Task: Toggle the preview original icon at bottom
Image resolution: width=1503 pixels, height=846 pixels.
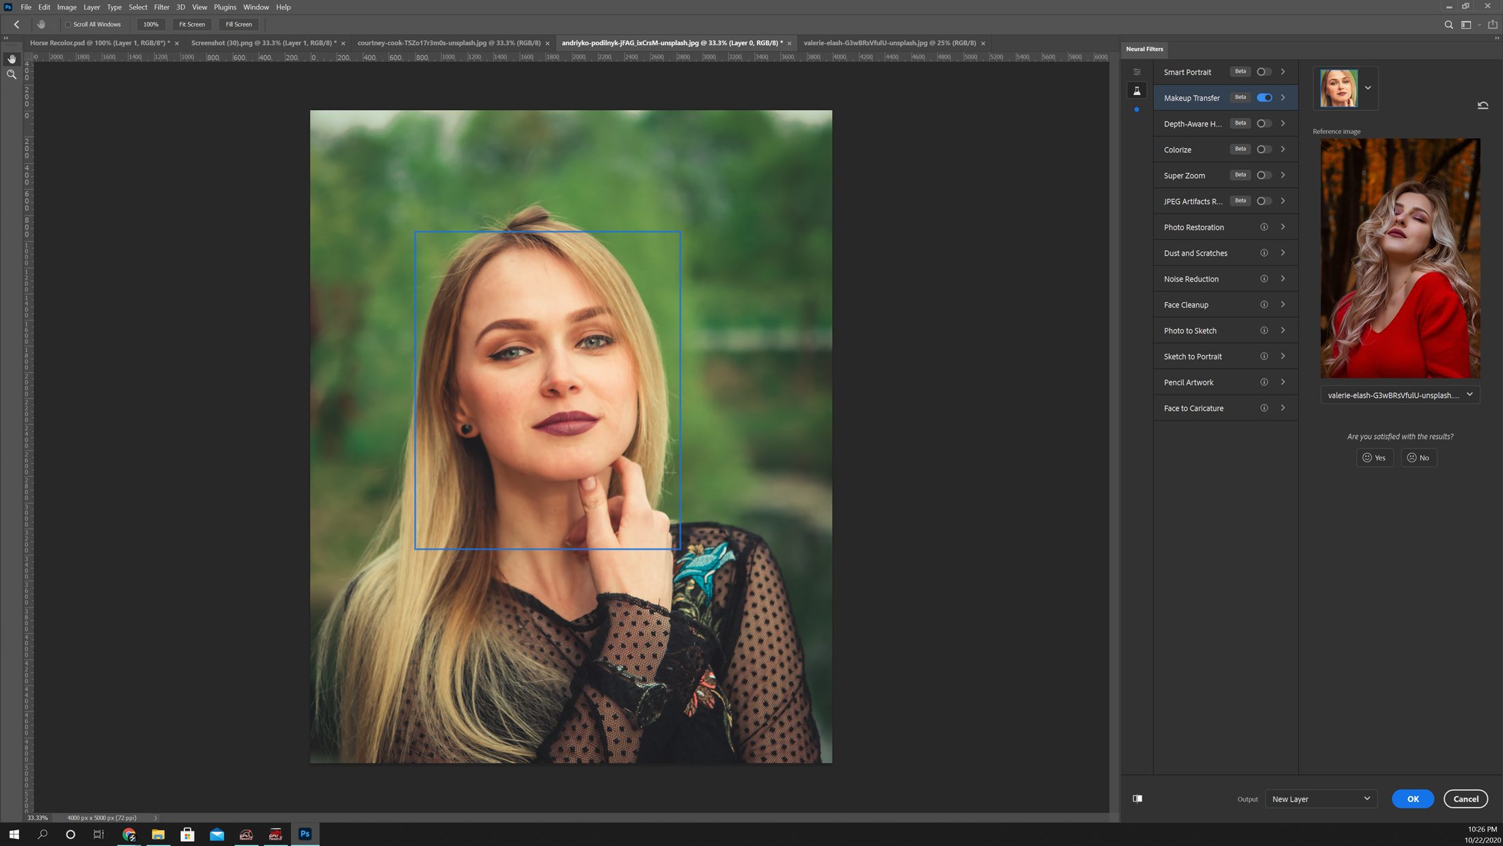Action: pos(1137,798)
